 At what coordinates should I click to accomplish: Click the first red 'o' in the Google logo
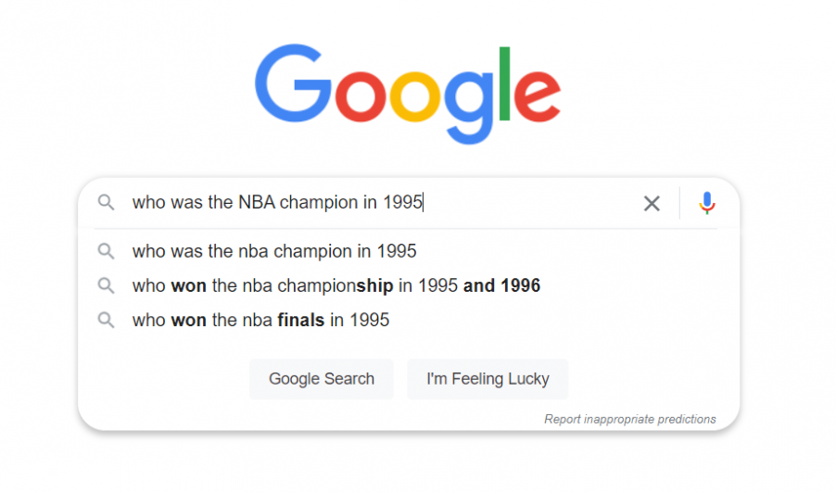point(361,95)
